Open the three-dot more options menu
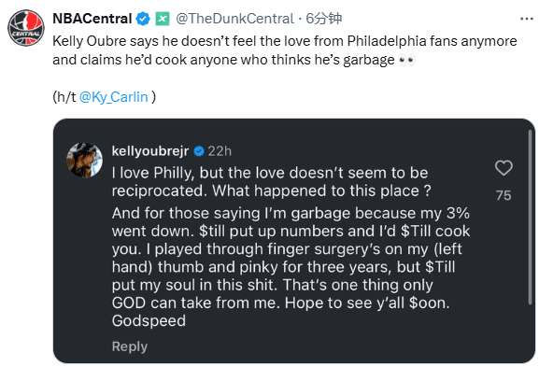Image resolution: width=539 pixels, height=367 pixels. (527, 19)
